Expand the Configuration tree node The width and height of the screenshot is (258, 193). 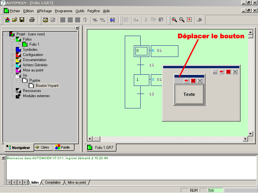tap(12, 55)
